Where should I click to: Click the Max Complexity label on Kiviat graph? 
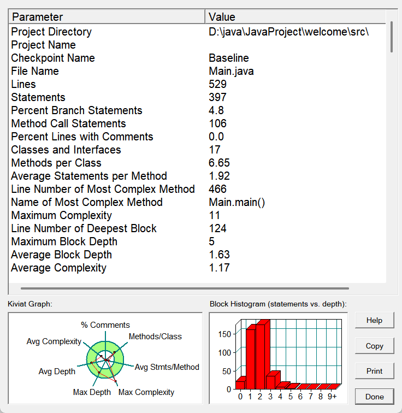(x=146, y=392)
